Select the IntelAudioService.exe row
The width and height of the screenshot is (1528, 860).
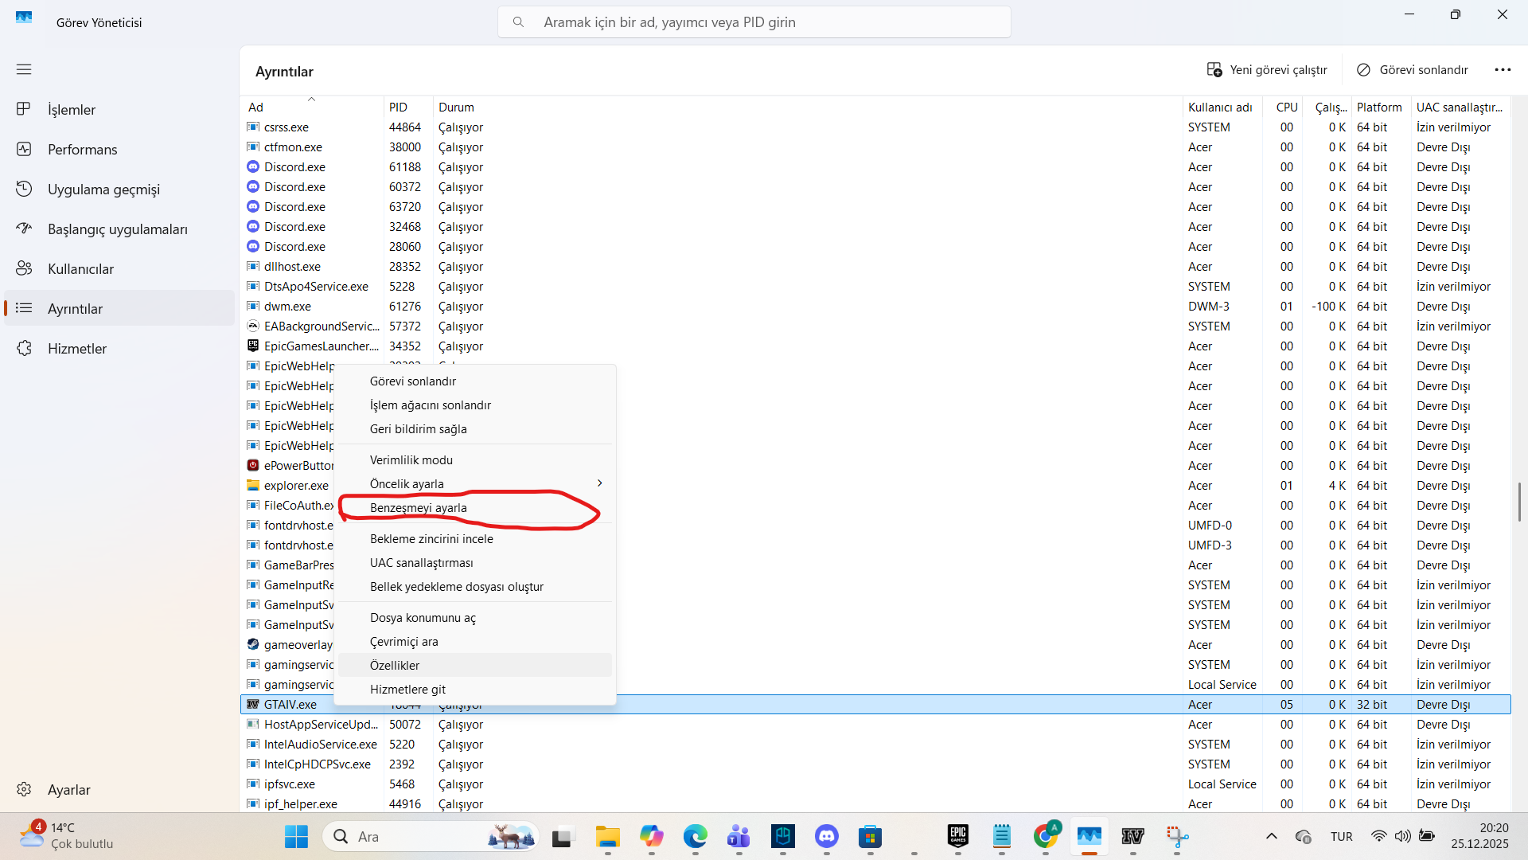[x=875, y=745]
